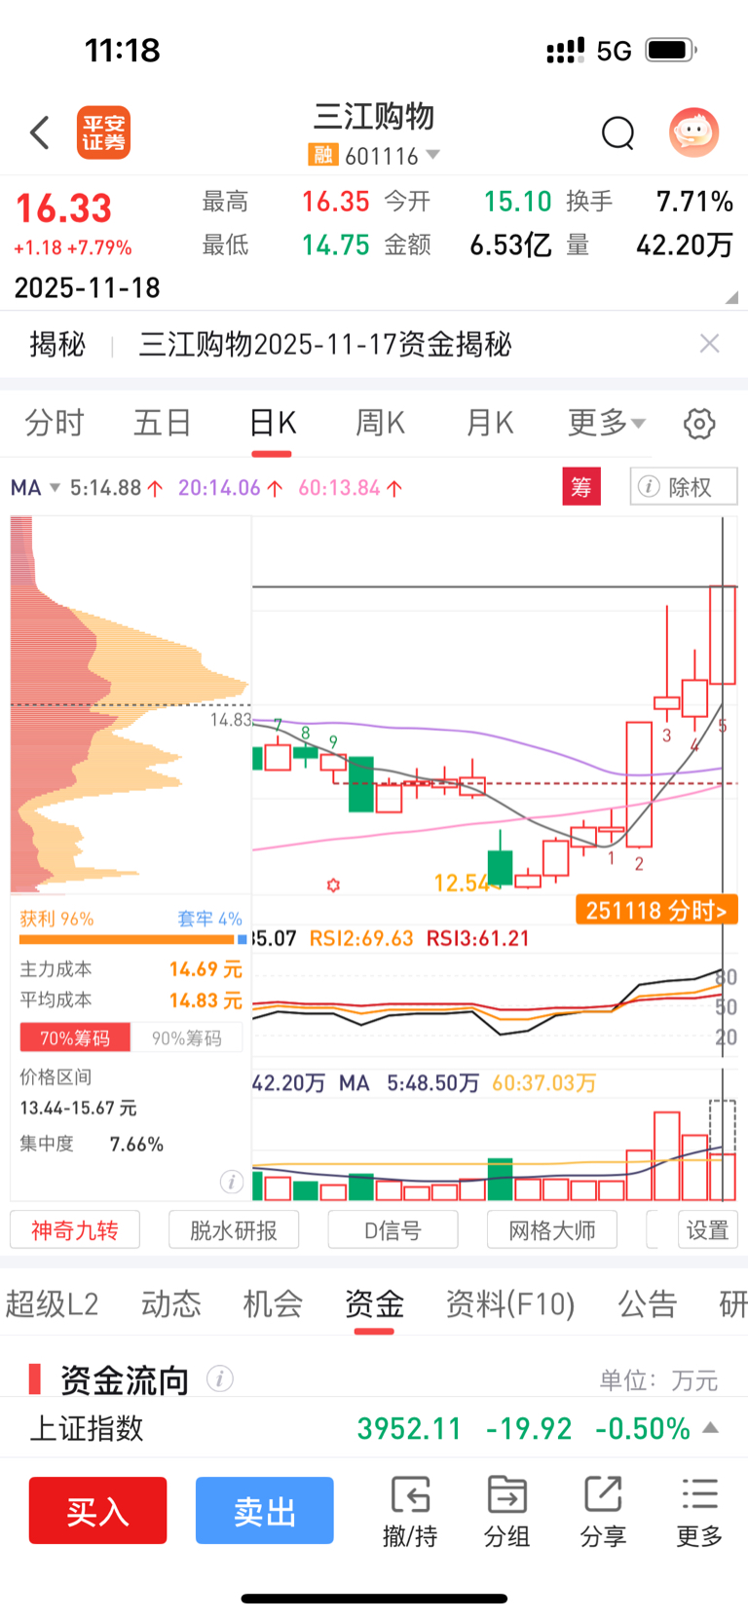Select the 资金 tab

(374, 1303)
